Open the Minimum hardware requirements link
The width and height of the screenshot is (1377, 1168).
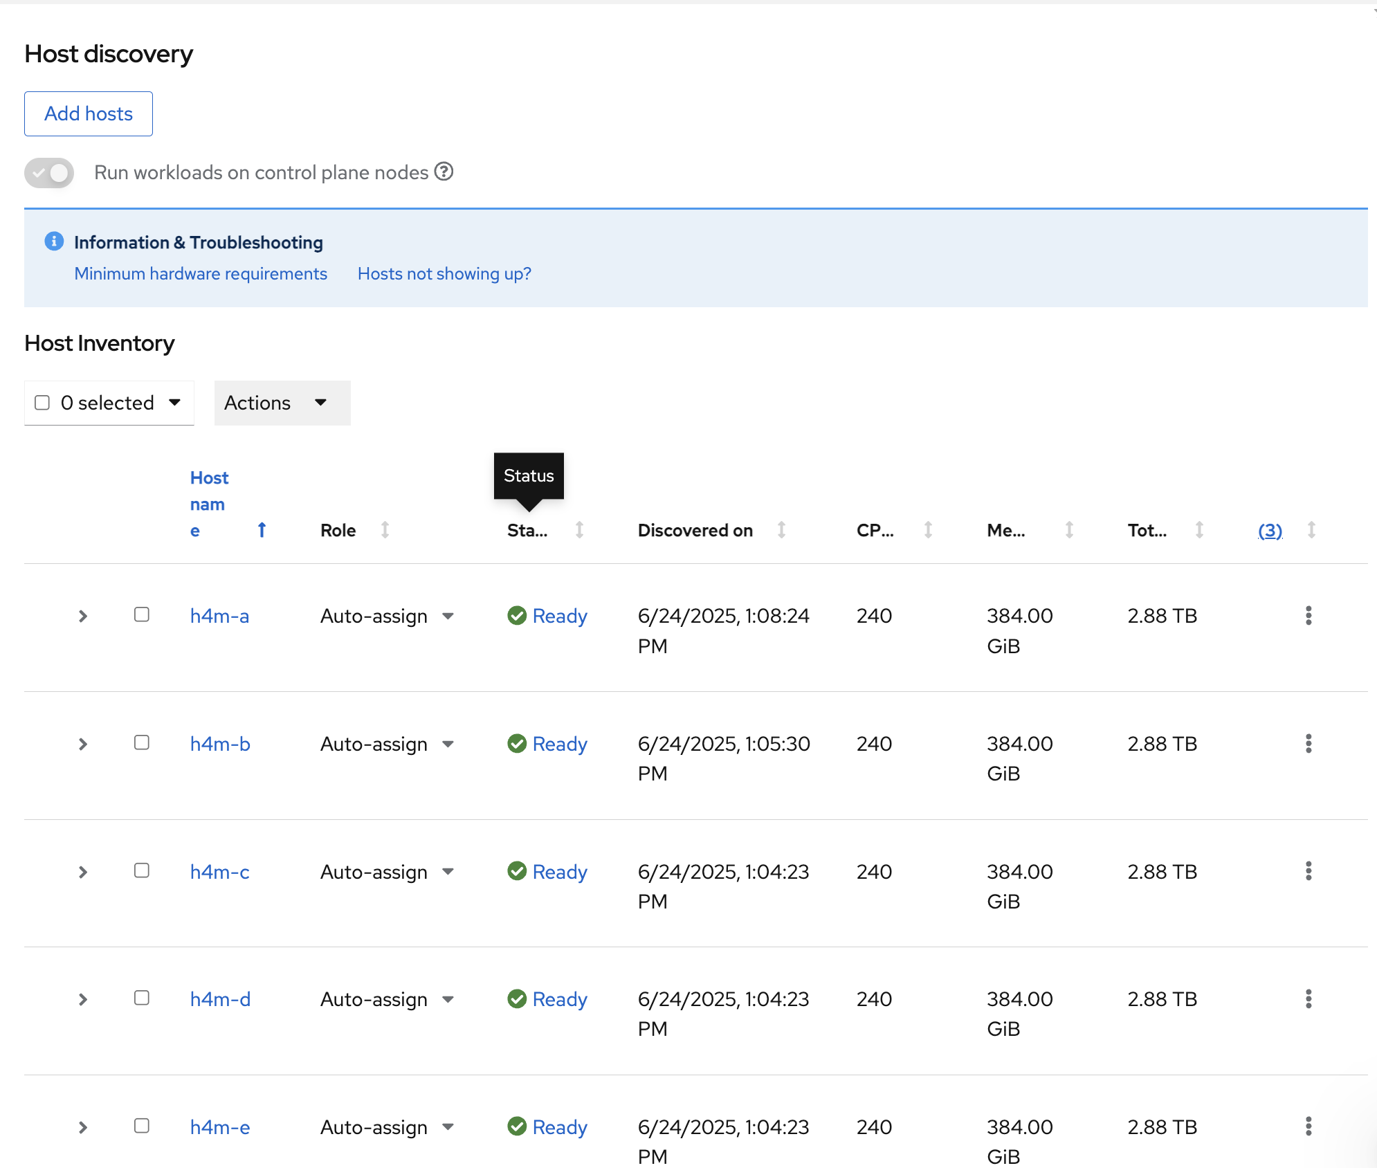[x=201, y=273]
